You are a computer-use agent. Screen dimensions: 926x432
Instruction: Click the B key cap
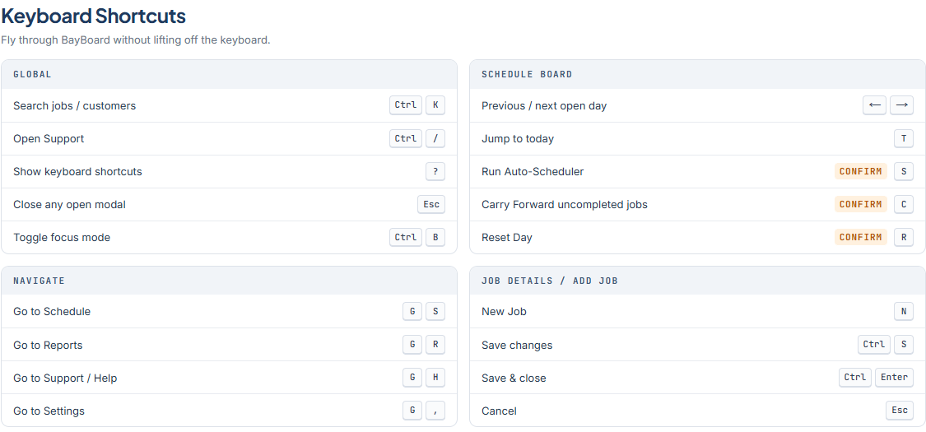pos(435,238)
